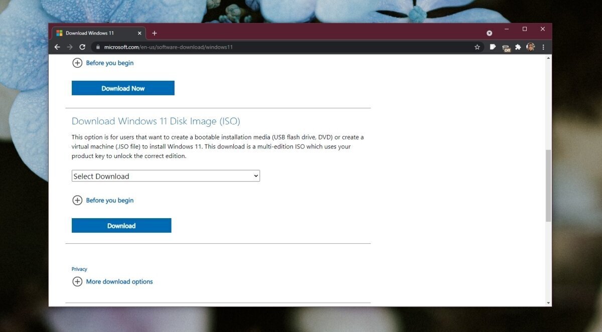Open the tab search arrow in title bar
This screenshot has height=332, width=602.
[x=489, y=33]
